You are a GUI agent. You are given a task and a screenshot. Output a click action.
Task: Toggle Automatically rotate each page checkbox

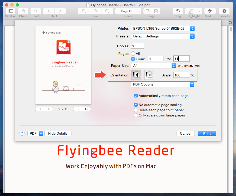(x=136, y=96)
